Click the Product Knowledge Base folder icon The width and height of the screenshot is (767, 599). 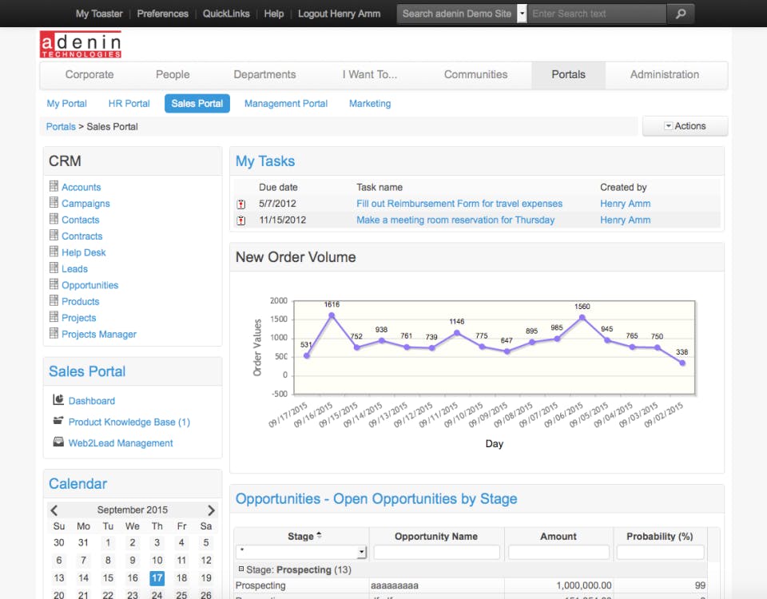[58, 421]
